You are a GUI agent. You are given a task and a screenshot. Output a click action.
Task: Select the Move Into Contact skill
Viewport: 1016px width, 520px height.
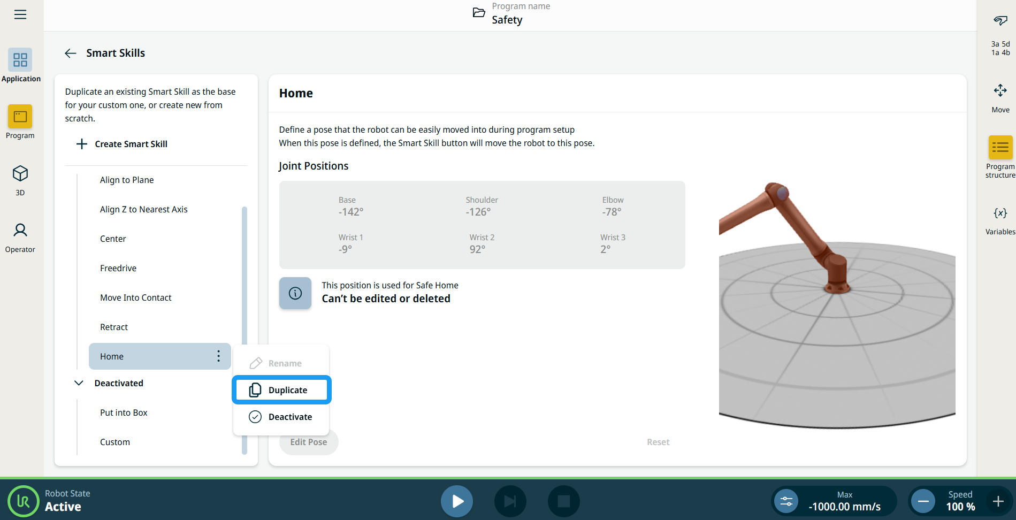tap(136, 297)
